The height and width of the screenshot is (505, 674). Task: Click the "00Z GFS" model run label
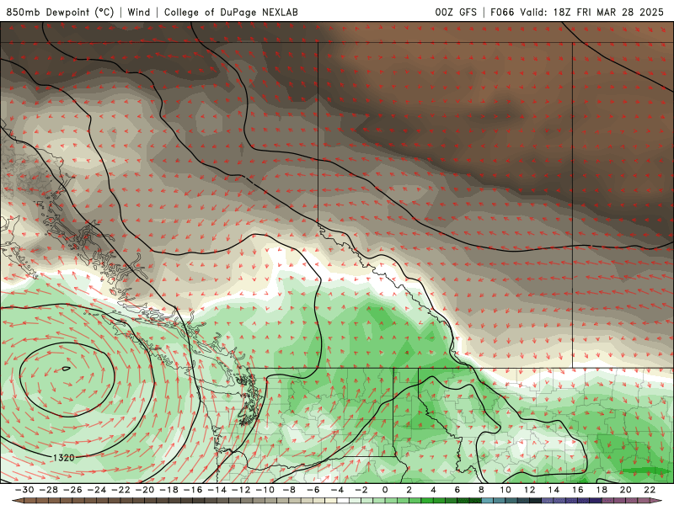click(x=456, y=12)
